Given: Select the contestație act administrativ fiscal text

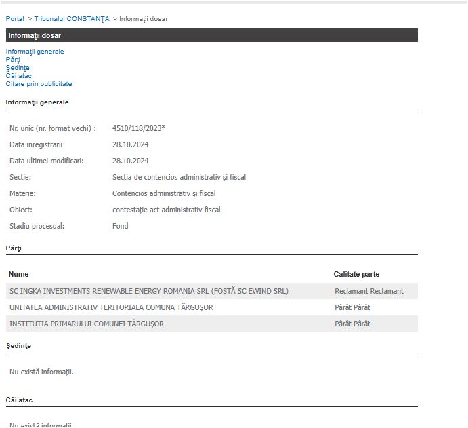Looking at the screenshot, I should click(x=166, y=210).
